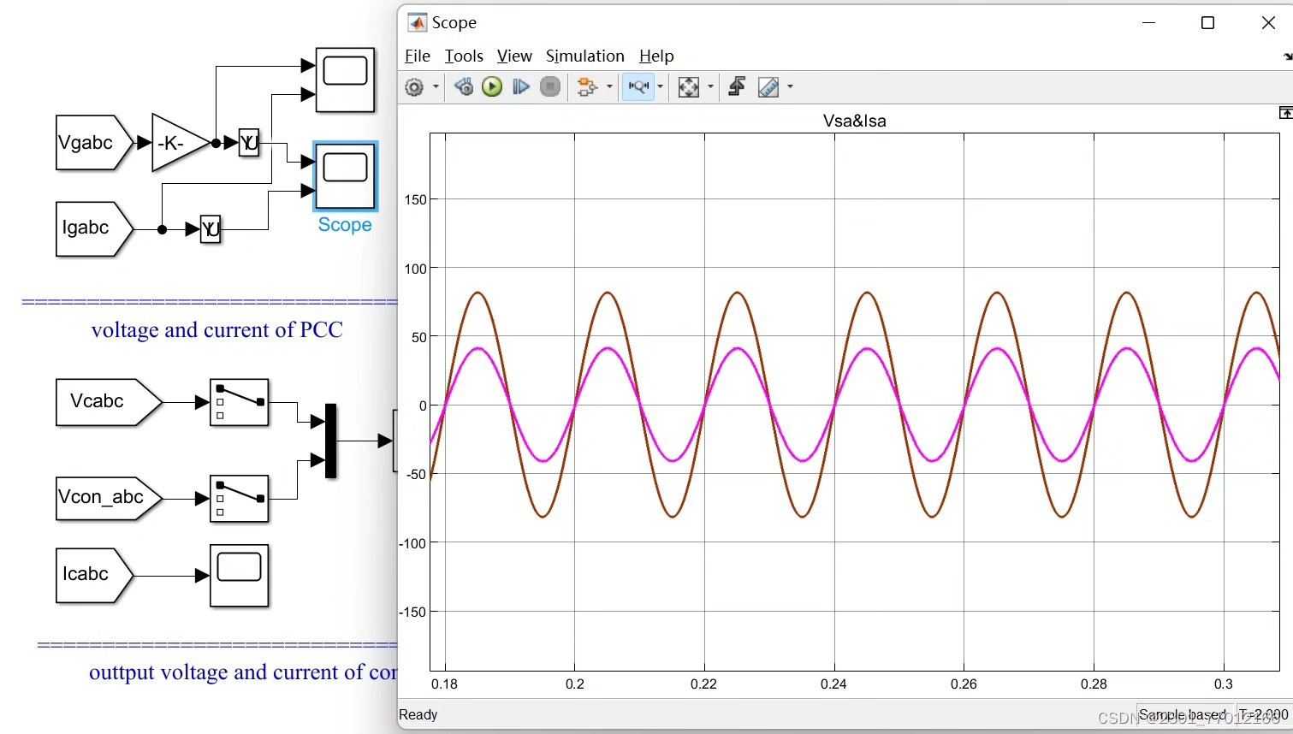1293x734 pixels.
Task: Click the Vsa&Isa plot title
Action: click(x=854, y=121)
